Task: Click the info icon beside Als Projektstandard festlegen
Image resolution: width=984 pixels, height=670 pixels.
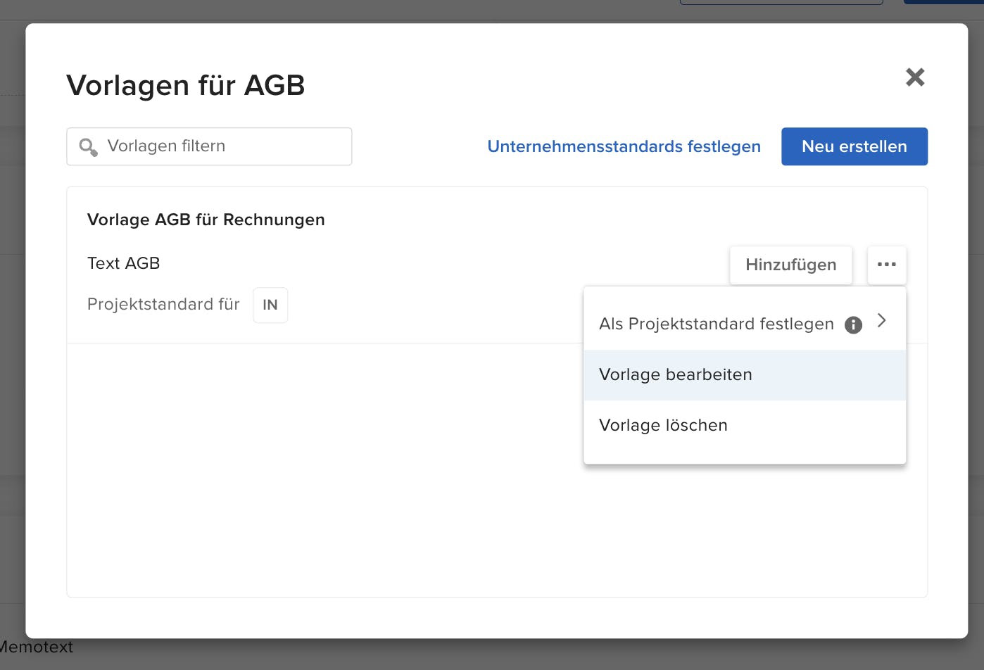Action: [x=853, y=324]
